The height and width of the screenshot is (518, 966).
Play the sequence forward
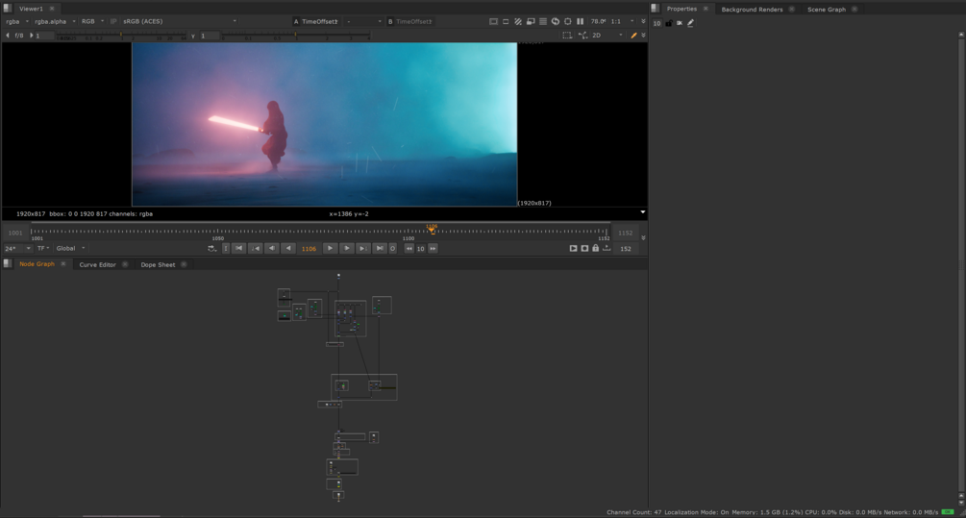click(330, 249)
